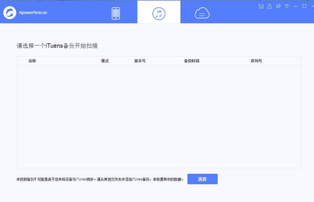Open the iCloud backup recovery tab
This screenshot has width=314, height=202.
(x=202, y=13)
